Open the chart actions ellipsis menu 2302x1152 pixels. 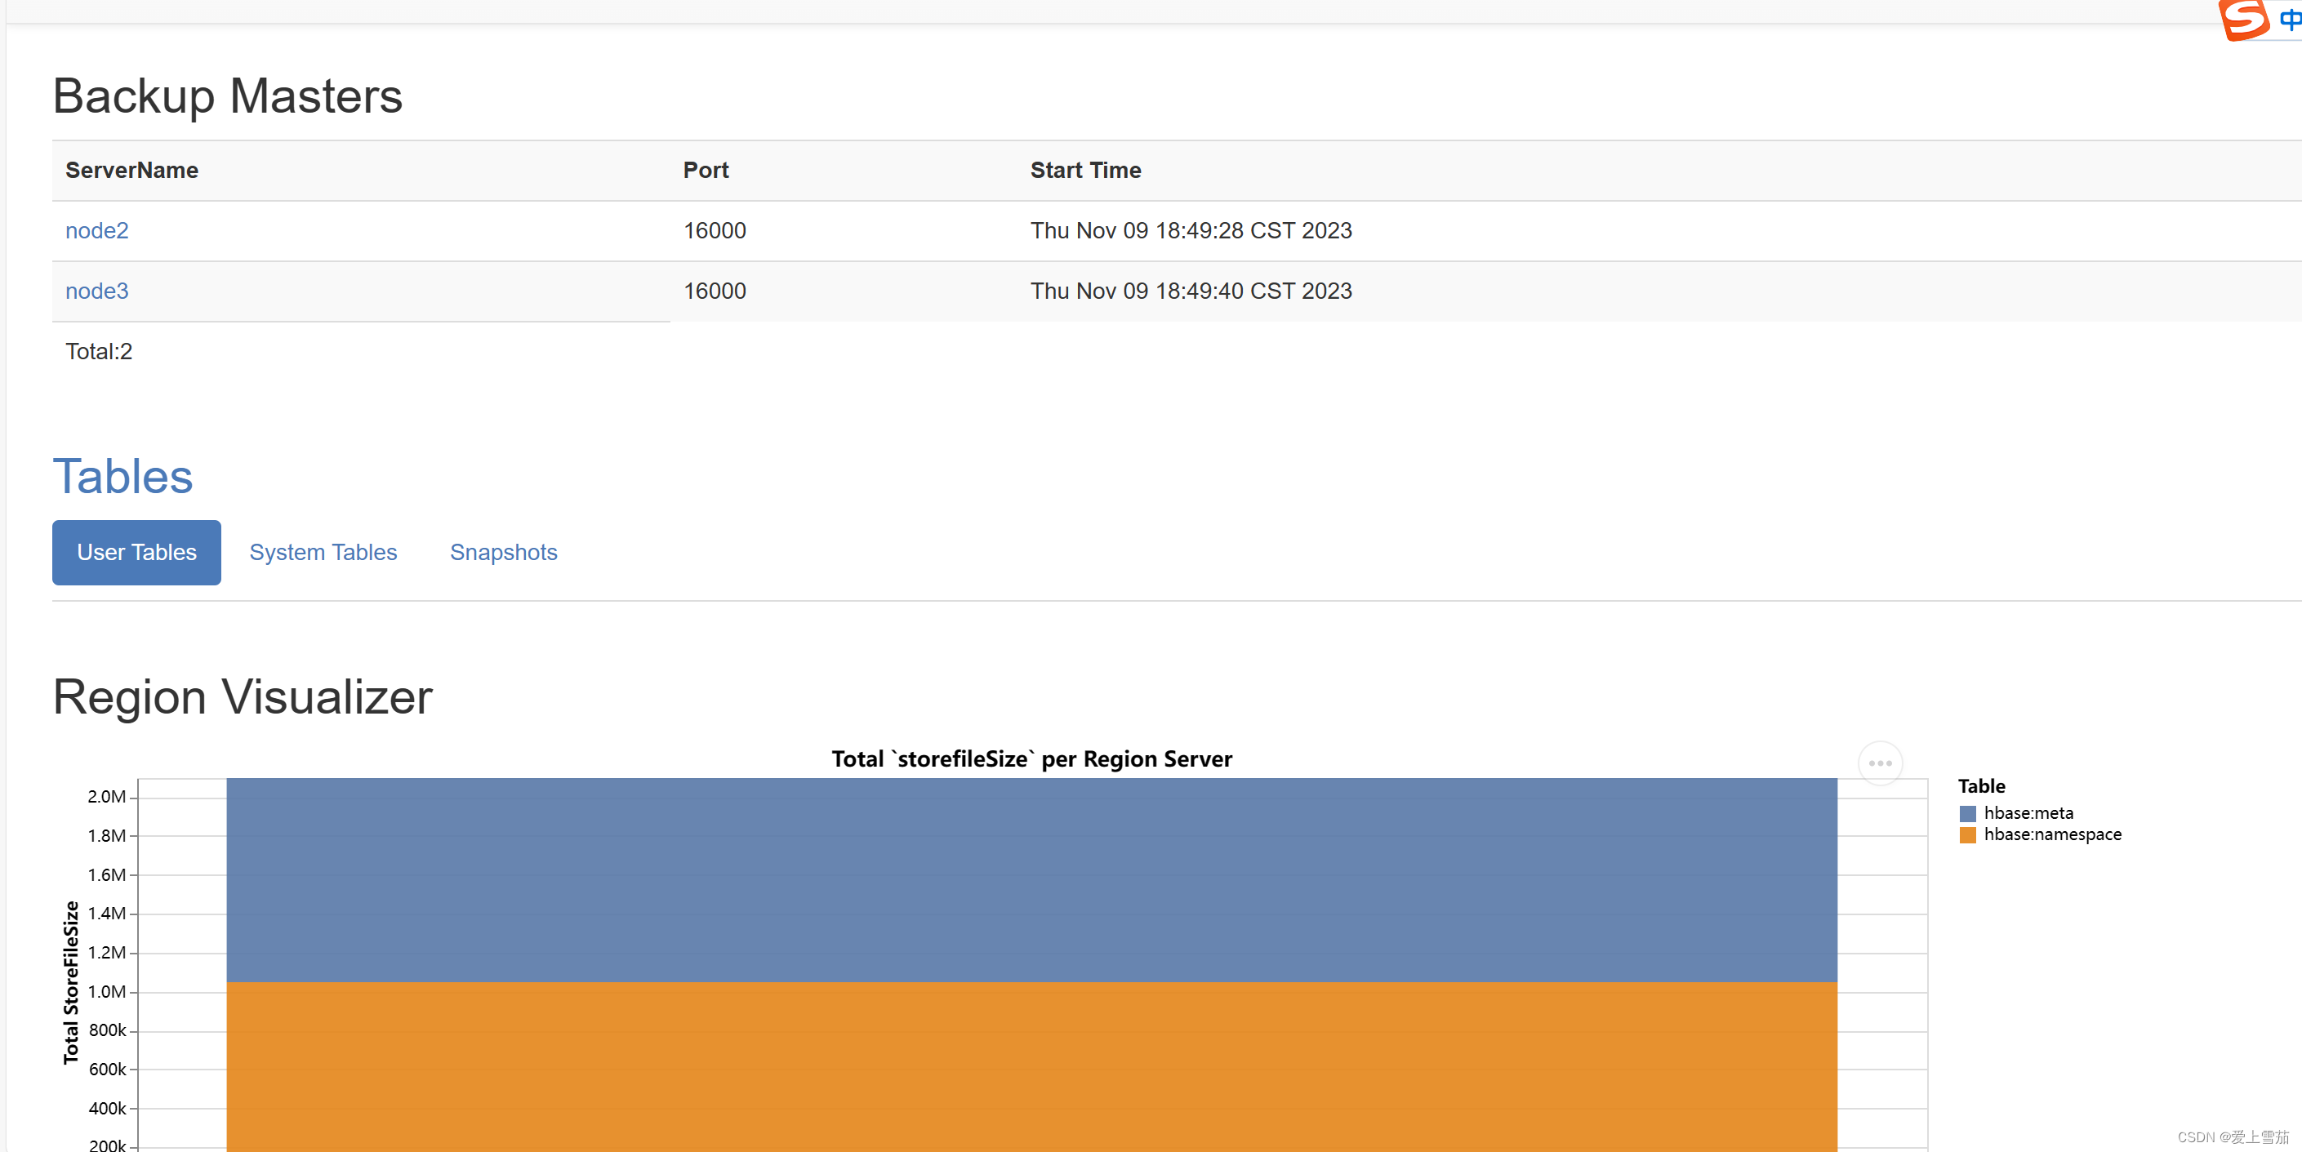point(1879,763)
